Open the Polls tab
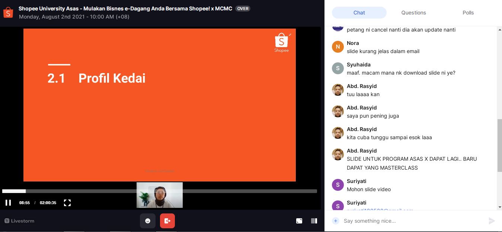The height and width of the screenshot is (232, 502). pos(468,13)
